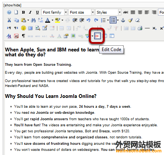Open the Style Editor icon

point(9,36)
